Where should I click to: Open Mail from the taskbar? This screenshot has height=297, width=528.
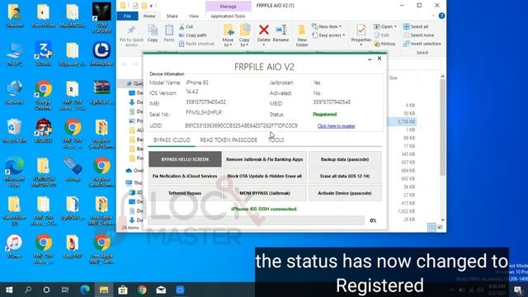[162, 290]
